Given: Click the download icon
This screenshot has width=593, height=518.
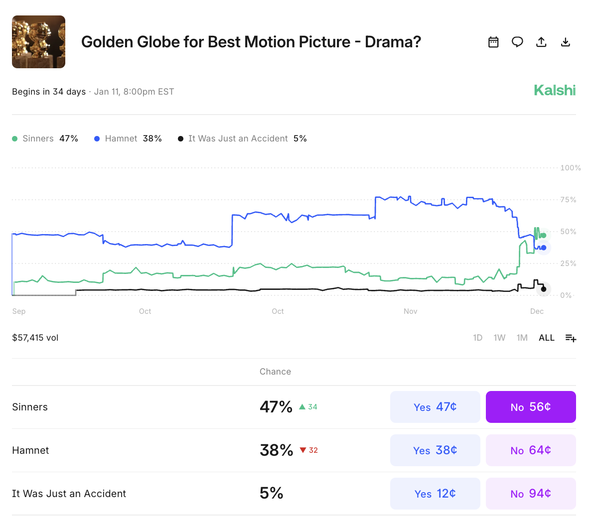Looking at the screenshot, I should [x=565, y=42].
